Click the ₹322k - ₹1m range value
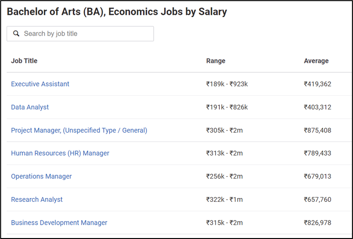This screenshot has height=239, width=353. coord(225,199)
